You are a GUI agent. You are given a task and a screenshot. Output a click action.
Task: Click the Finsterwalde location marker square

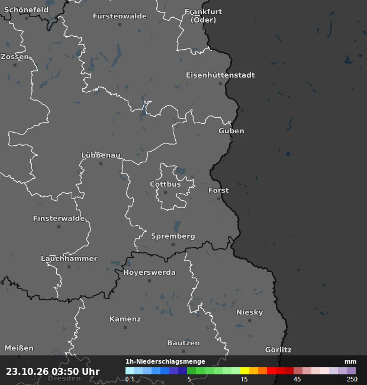[59, 227]
